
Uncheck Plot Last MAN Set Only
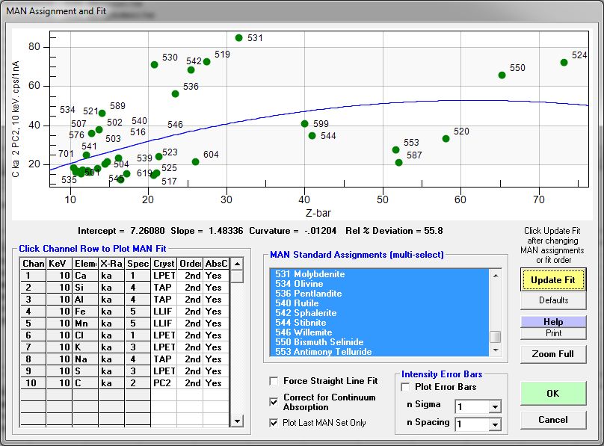tap(274, 423)
